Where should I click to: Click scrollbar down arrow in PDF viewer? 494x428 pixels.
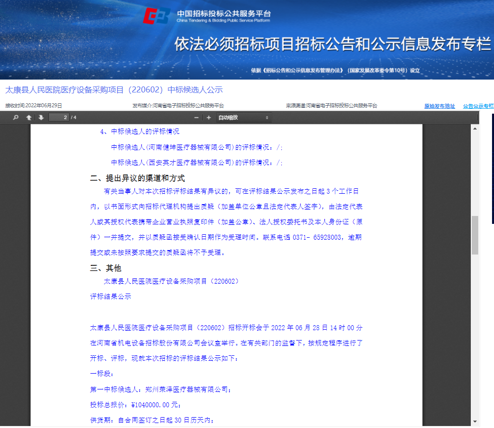click(x=475, y=422)
